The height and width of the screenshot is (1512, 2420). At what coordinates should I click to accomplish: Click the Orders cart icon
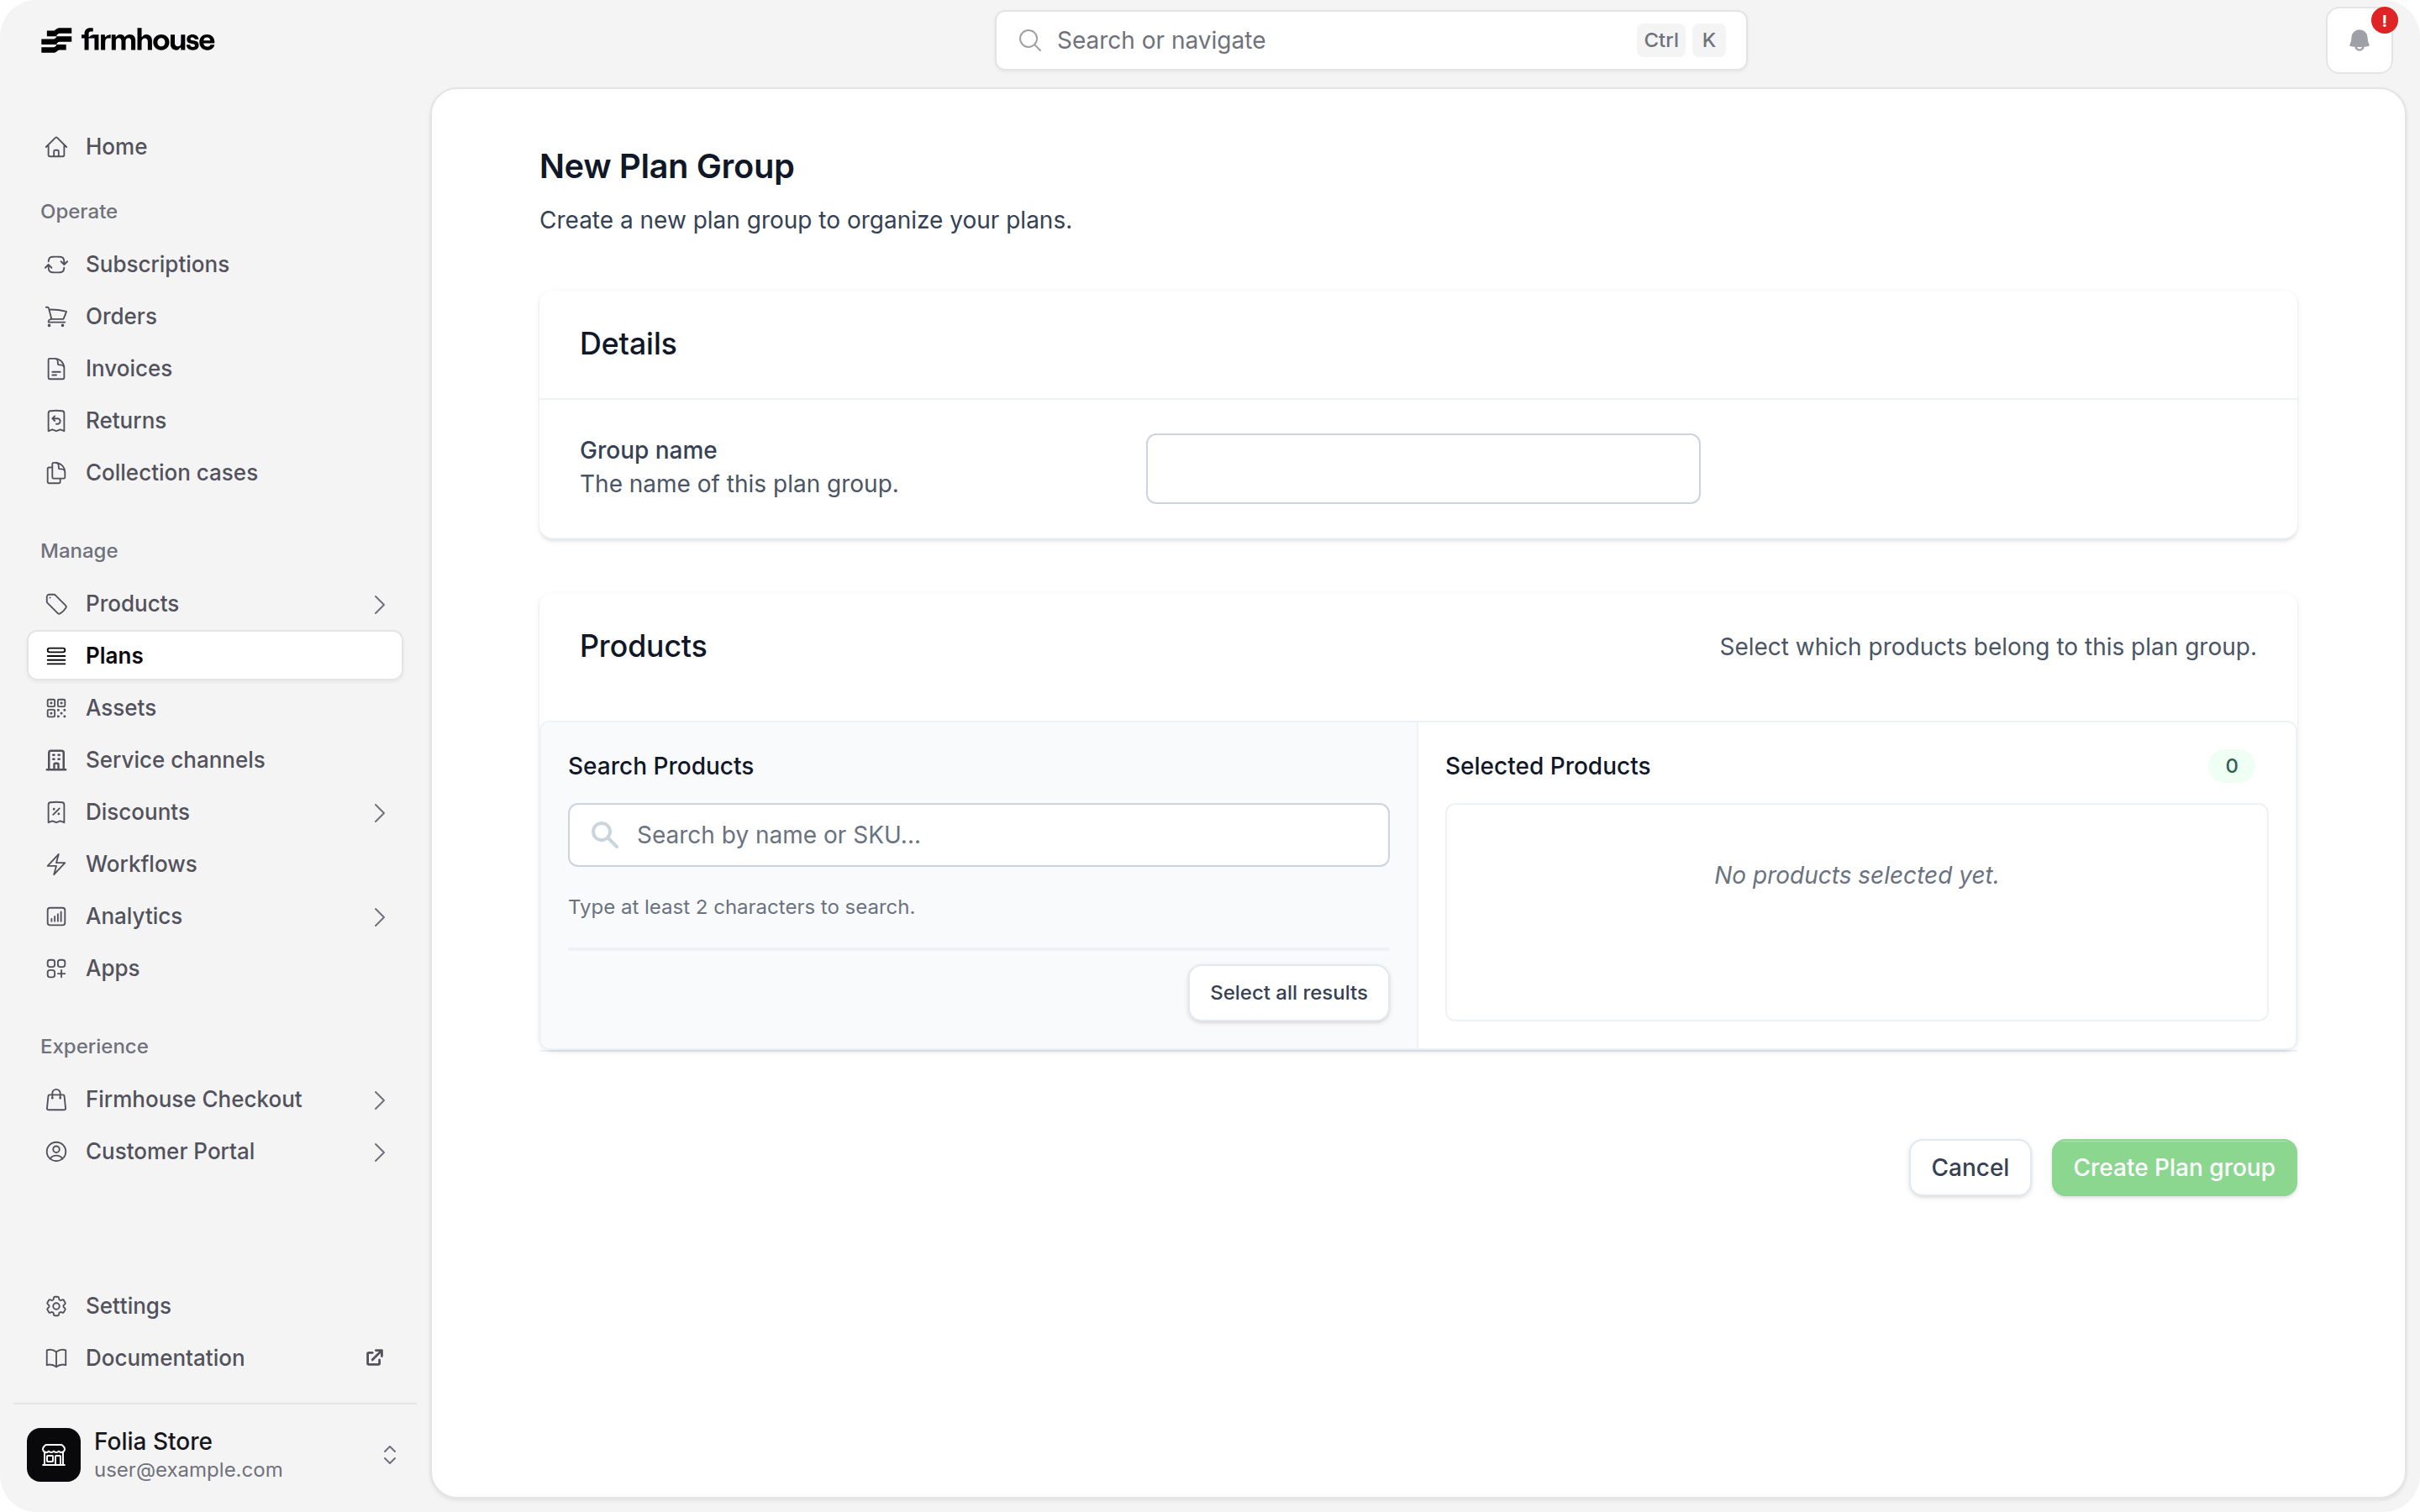pyautogui.click(x=56, y=316)
